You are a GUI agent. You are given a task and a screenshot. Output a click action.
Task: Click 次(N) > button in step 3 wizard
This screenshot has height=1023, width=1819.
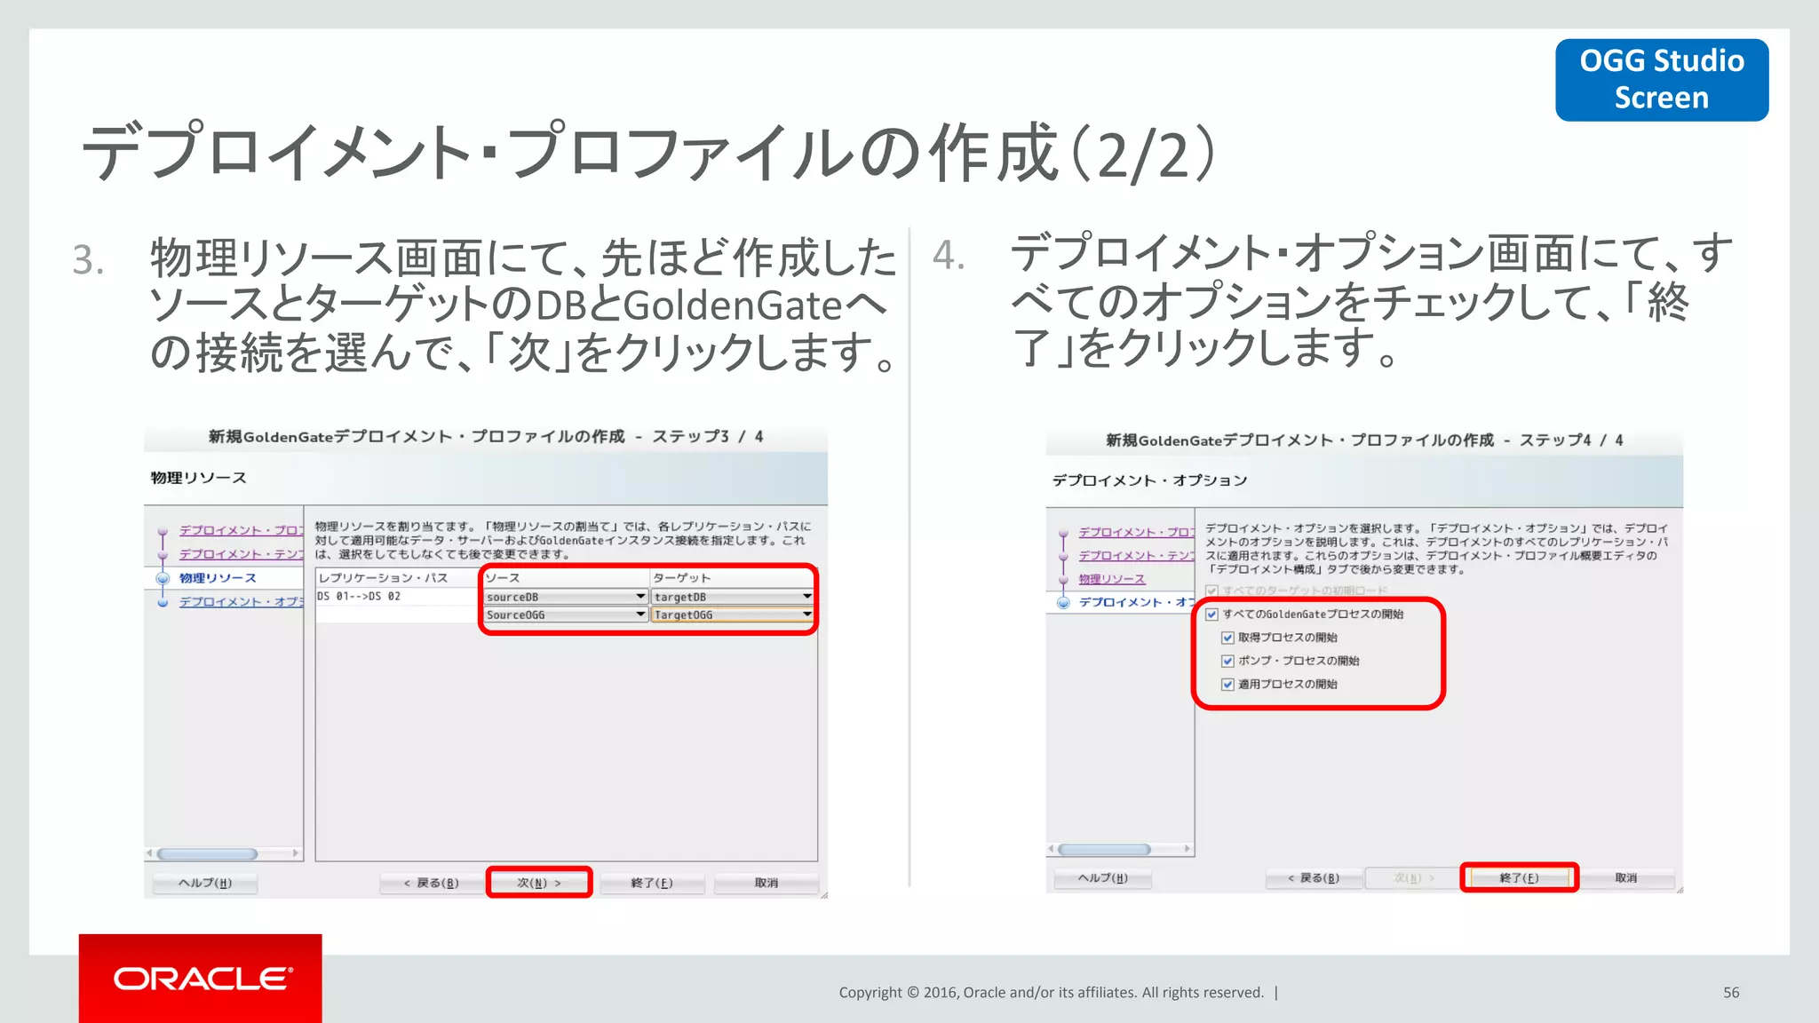click(539, 883)
